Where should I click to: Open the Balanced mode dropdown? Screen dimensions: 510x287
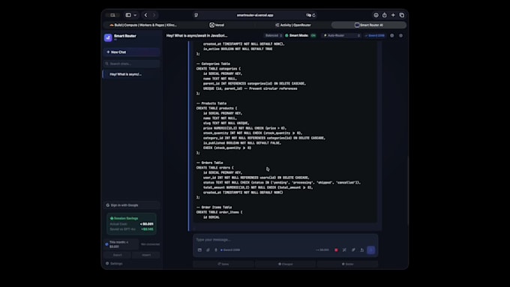coord(273,35)
